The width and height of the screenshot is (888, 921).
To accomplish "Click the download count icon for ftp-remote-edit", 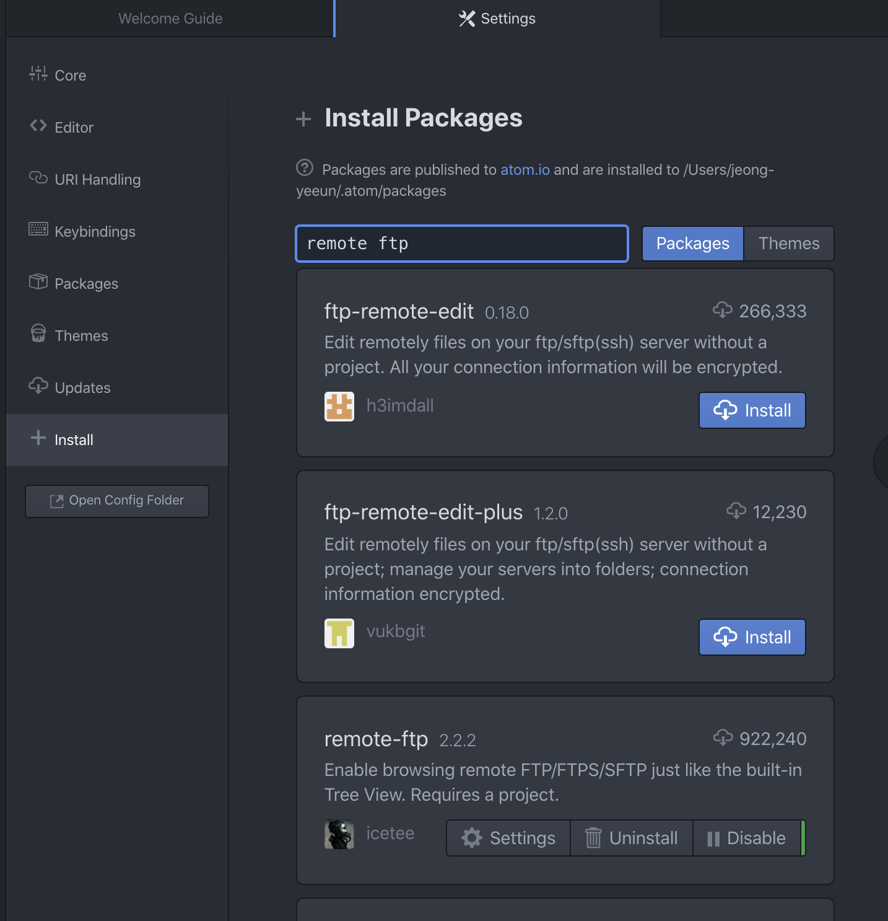I will [722, 309].
